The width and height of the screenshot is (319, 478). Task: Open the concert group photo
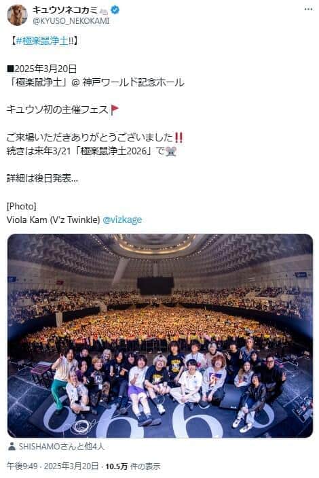pos(160,336)
